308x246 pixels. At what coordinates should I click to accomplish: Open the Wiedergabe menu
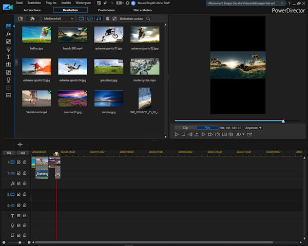pos(83,3)
